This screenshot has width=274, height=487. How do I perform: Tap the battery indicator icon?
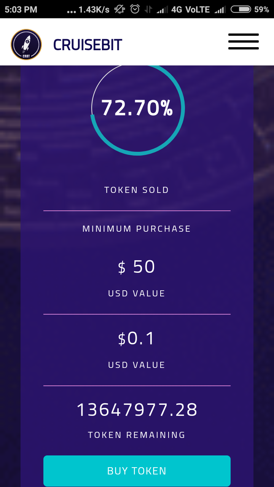pos(241,9)
